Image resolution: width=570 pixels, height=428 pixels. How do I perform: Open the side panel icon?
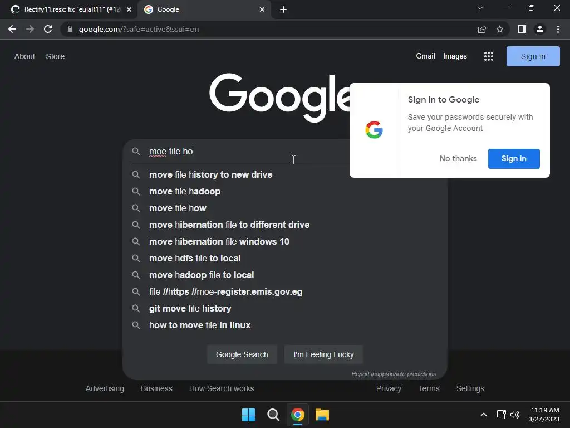(x=522, y=29)
